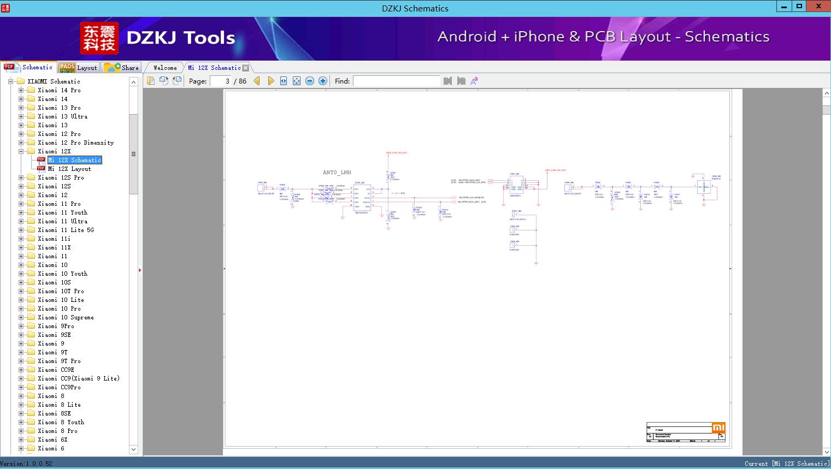This screenshot has height=469, width=831.
Task: Open Mi 12X Schematic in the tree
Action: point(75,160)
